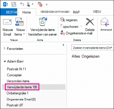Image resolution: width=114 pixels, height=109 pixels.
Task: Click the Outlook application icon
Action: [x=5, y=4]
